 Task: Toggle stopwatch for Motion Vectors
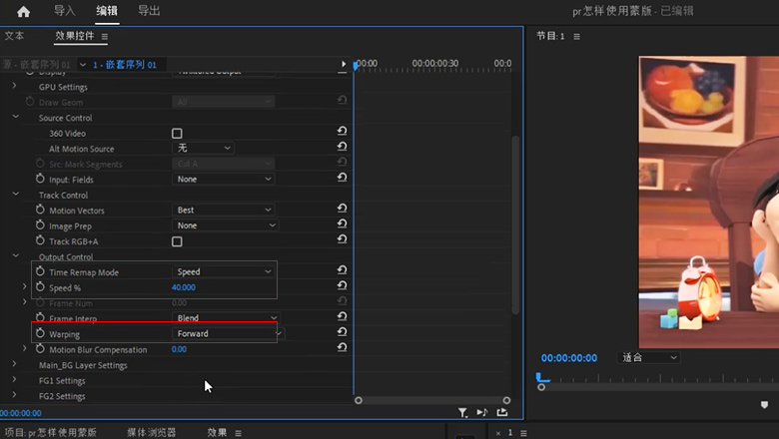pyautogui.click(x=41, y=211)
